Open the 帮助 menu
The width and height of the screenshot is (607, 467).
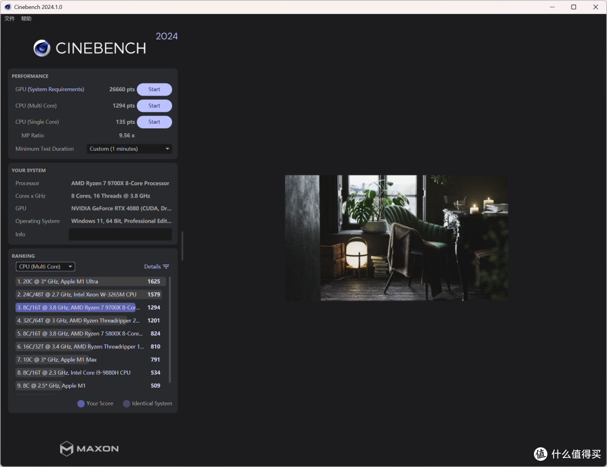[x=26, y=19]
